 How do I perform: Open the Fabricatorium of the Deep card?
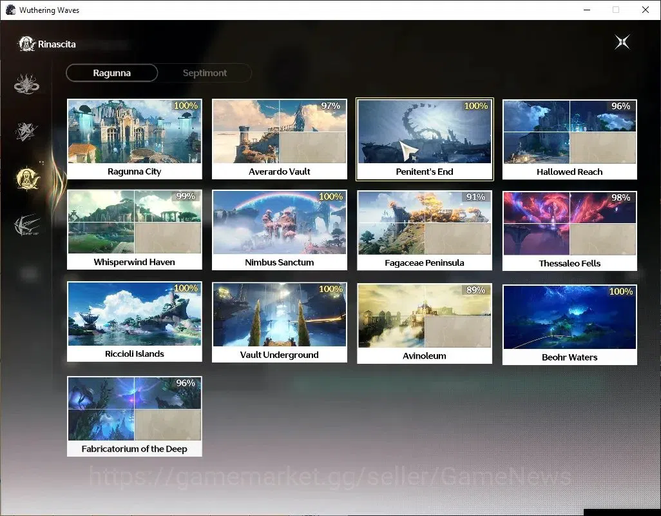[135, 416]
